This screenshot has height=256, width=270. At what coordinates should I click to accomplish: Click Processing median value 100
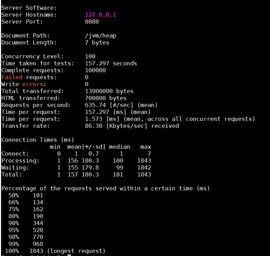pos(118,161)
